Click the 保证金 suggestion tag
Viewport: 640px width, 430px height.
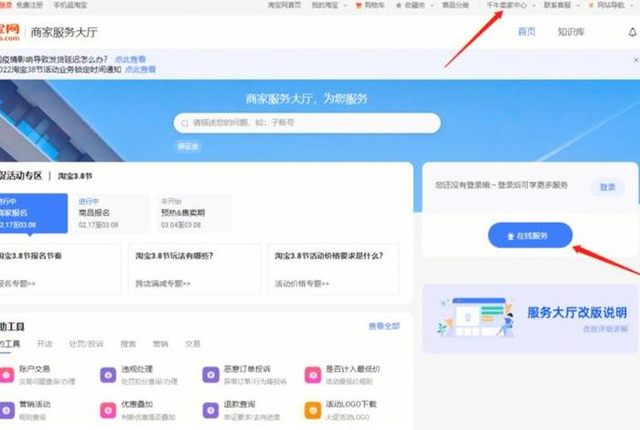click(188, 146)
